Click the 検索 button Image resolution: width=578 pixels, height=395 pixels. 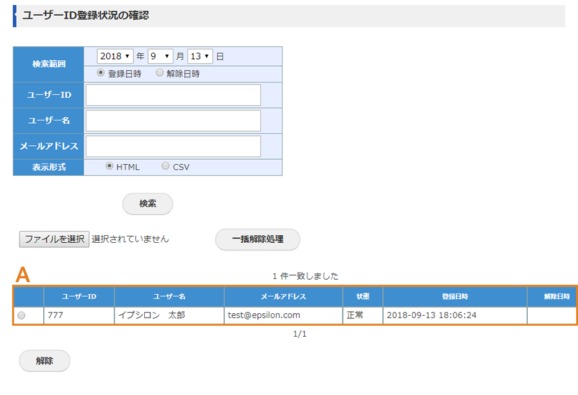pos(147,204)
